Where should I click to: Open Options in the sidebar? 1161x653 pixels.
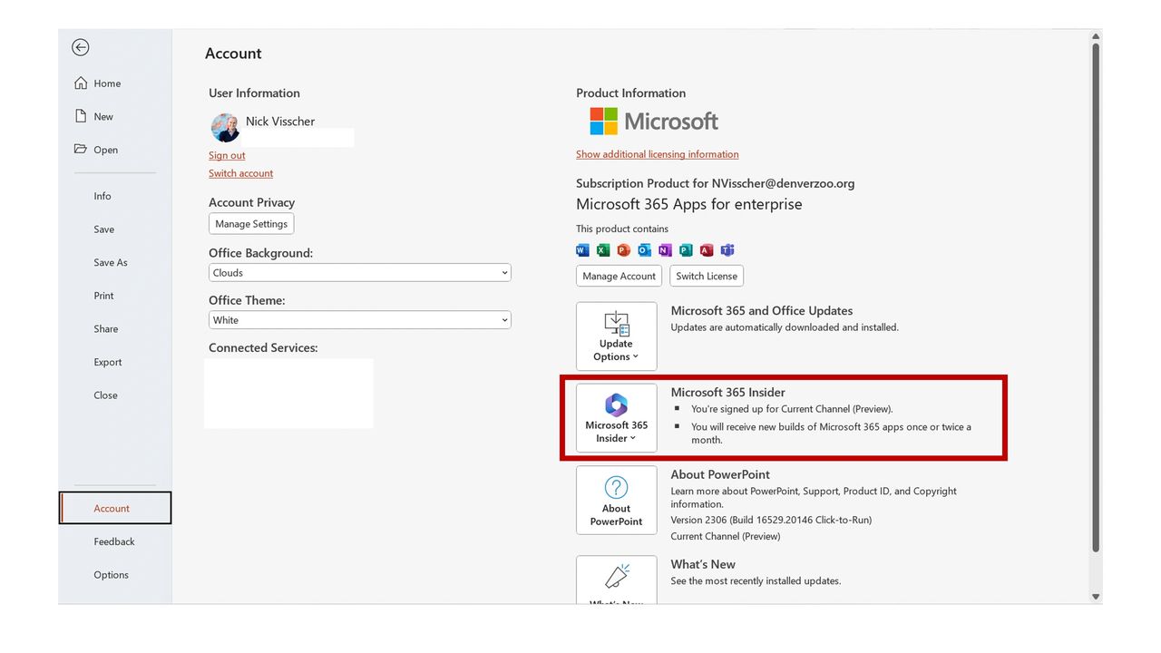click(112, 575)
